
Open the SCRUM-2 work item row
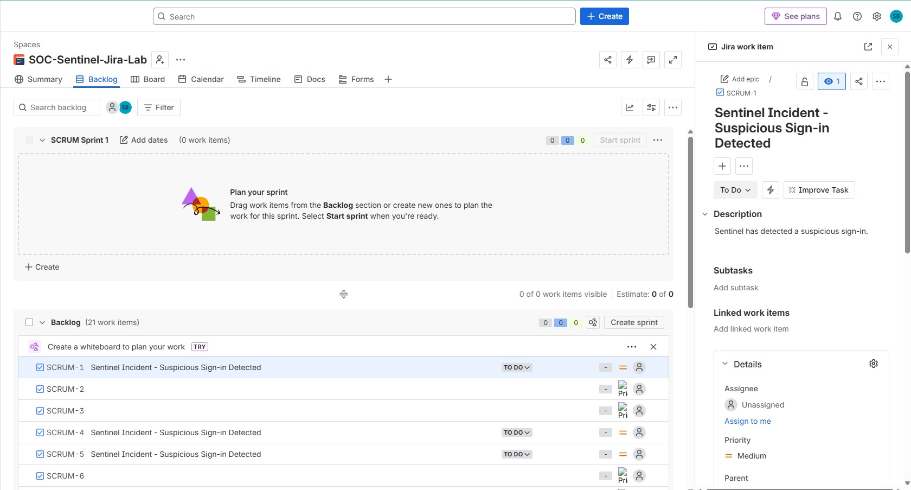point(343,389)
